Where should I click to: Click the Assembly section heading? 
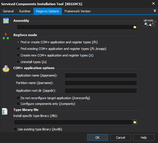pos(21,21)
